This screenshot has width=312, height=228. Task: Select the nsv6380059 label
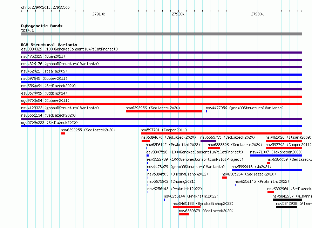click(289, 159)
